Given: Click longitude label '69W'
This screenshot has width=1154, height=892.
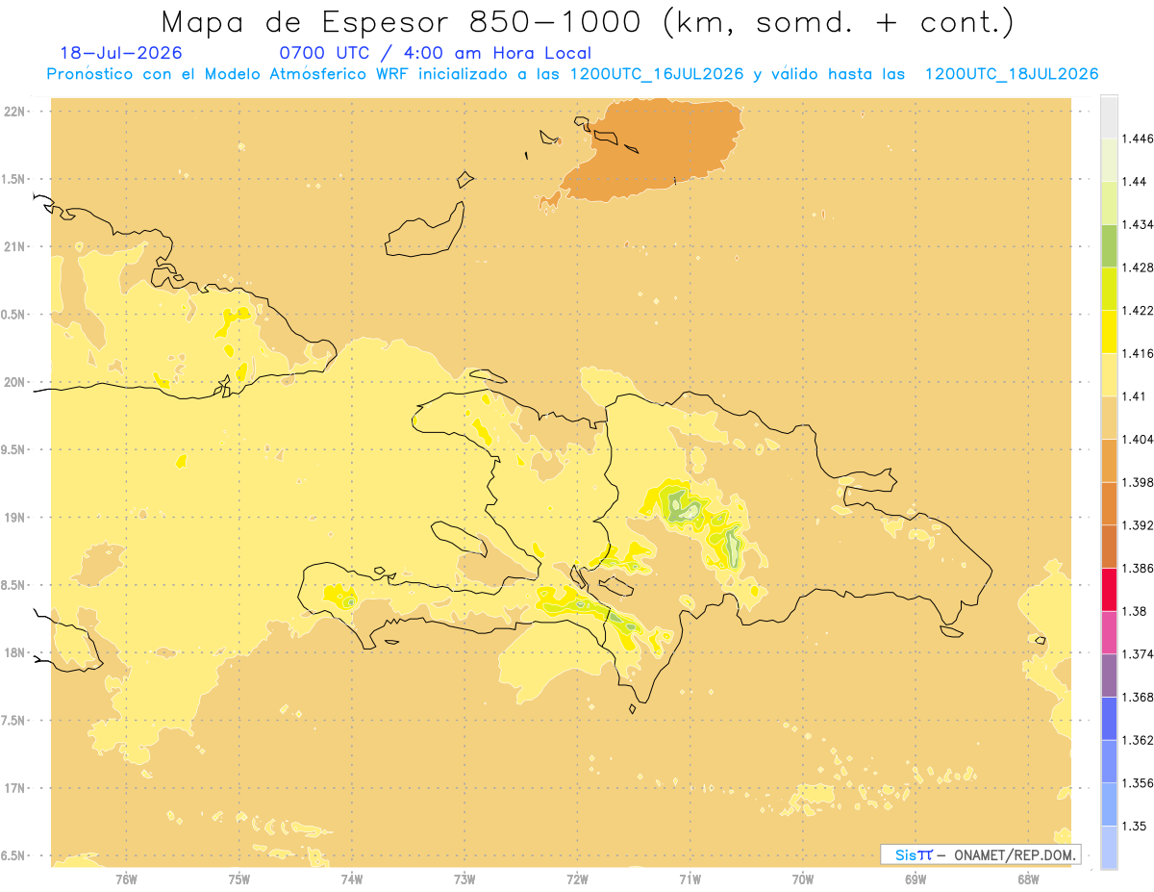Looking at the screenshot, I should click(916, 879).
